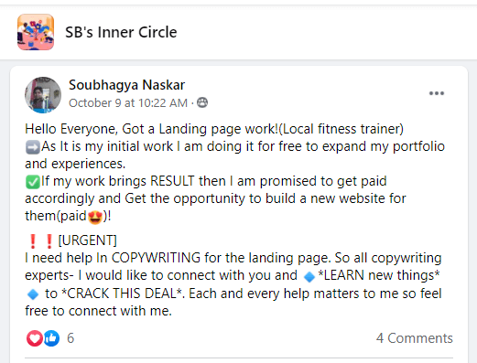Image resolution: width=477 pixels, height=363 pixels.
Task: Click the green check mark emoji
Action: point(32,182)
